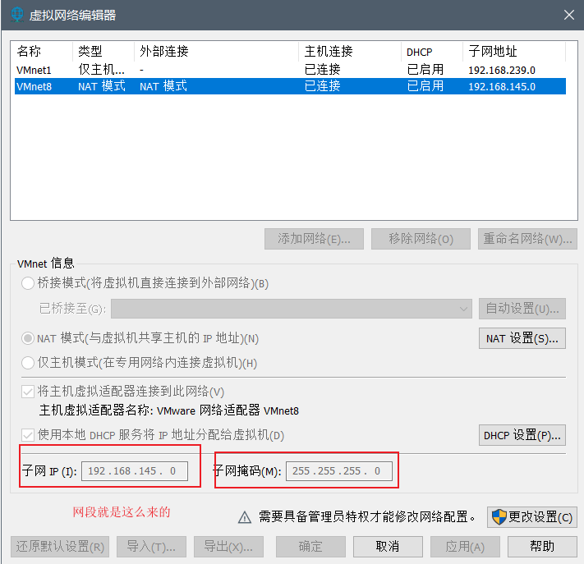Click the 子网掩码 input field
This screenshot has height=564, width=584.
point(338,471)
